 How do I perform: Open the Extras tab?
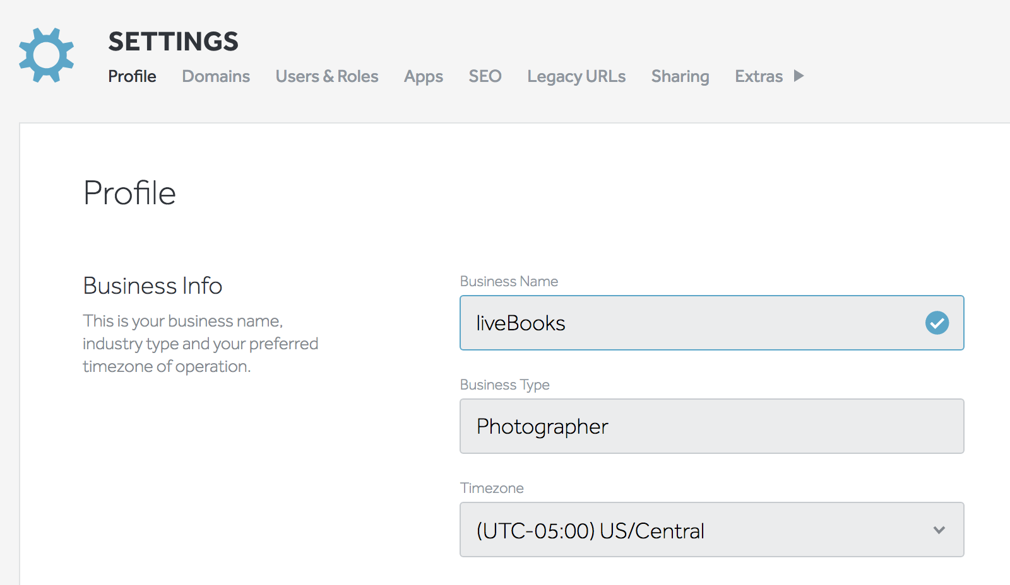(x=758, y=76)
